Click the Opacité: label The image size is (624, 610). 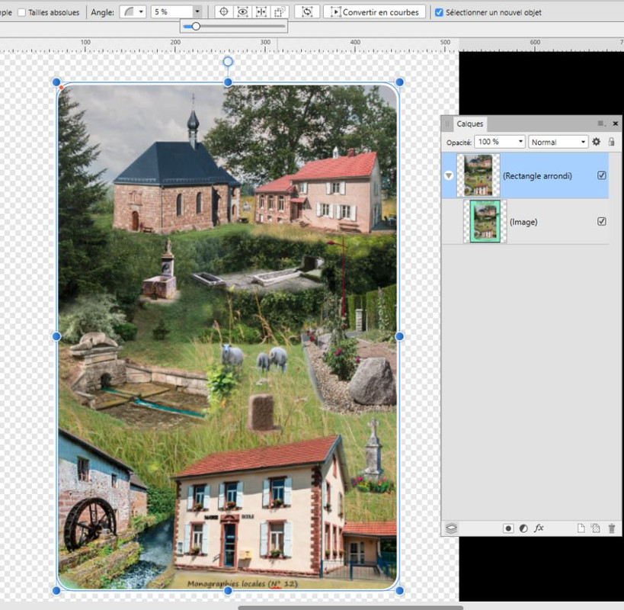pyautogui.click(x=459, y=143)
